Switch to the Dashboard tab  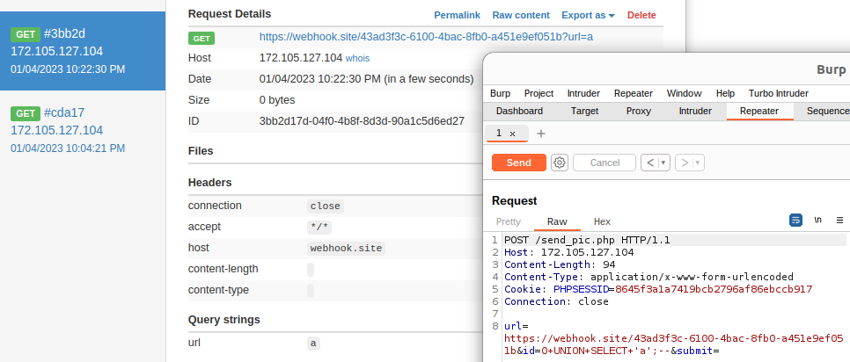tap(519, 111)
